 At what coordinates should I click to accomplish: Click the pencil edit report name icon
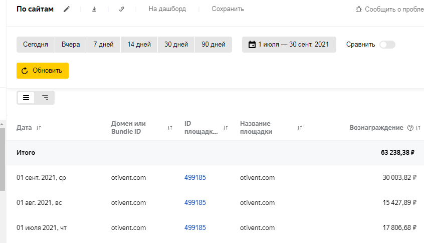67,9
